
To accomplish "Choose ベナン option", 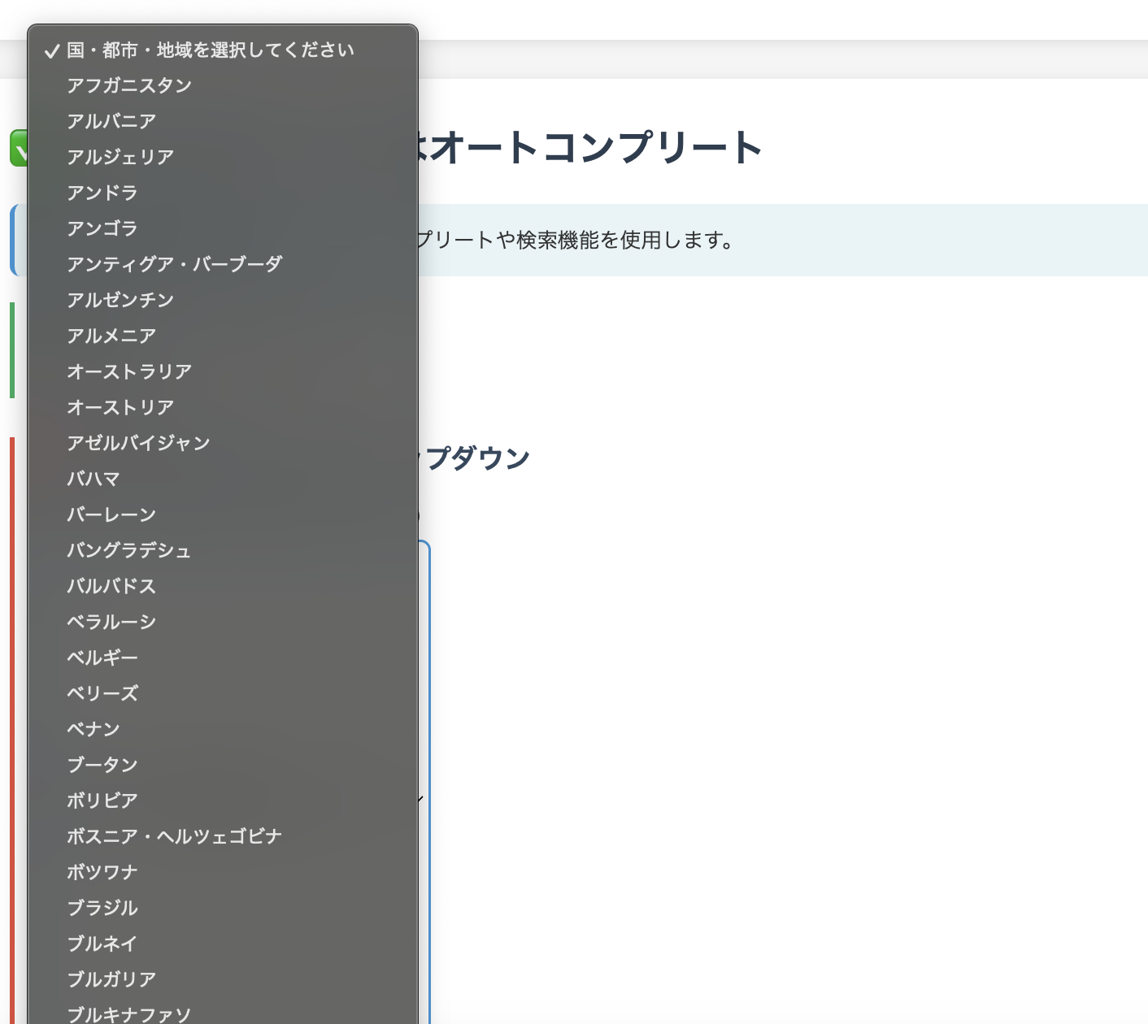I will [x=223, y=730].
